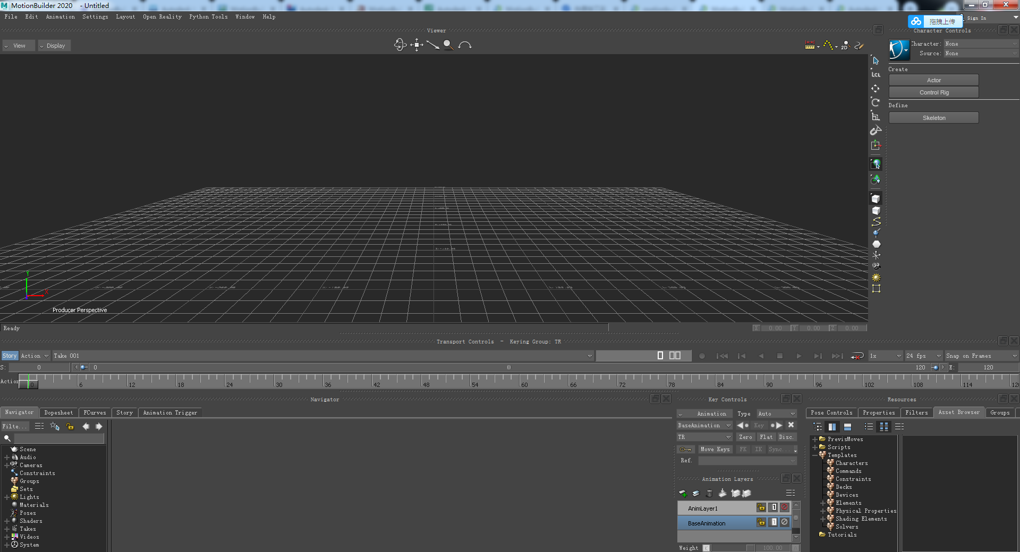Click the Navigator search input field

click(58, 438)
